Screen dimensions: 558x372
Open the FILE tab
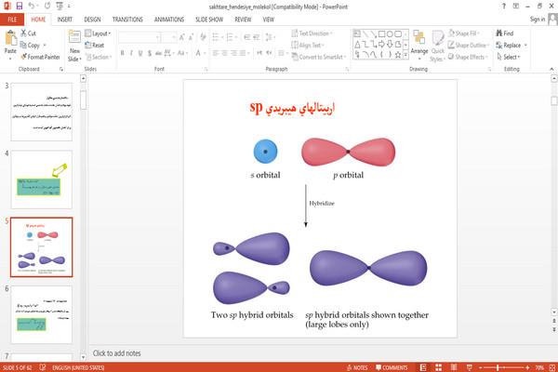coord(12,20)
